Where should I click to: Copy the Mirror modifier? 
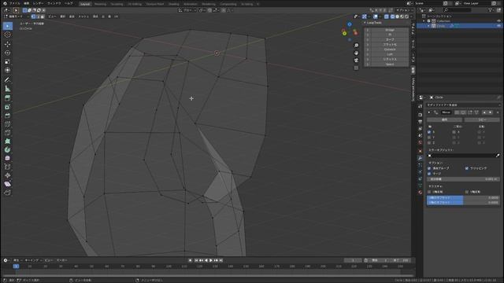482,119
